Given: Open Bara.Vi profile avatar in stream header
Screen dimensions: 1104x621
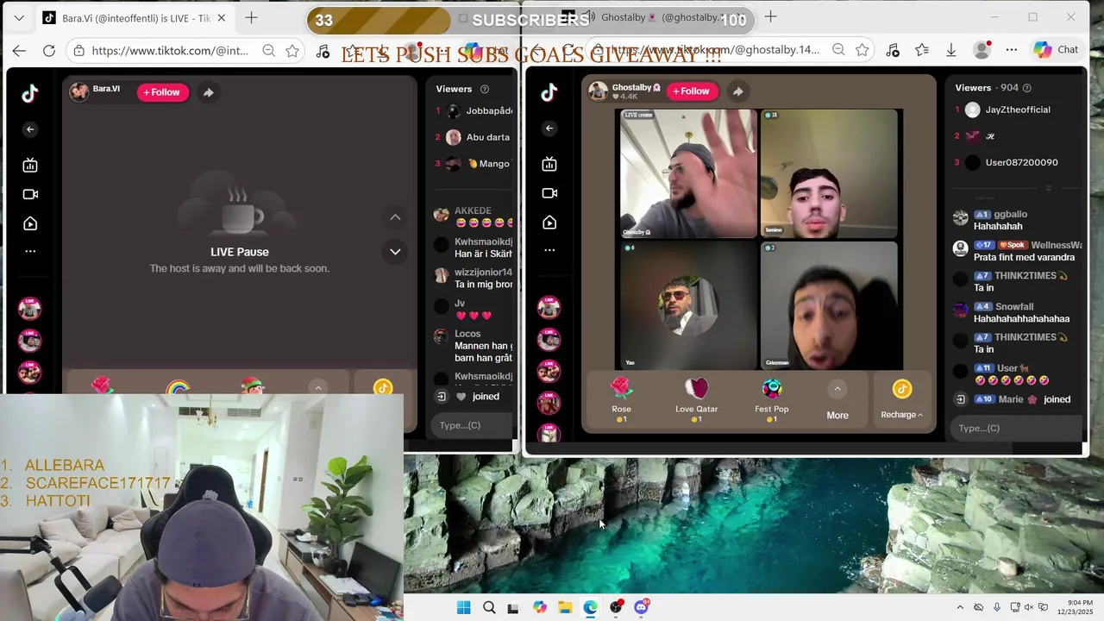Looking at the screenshot, I should click(x=79, y=92).
